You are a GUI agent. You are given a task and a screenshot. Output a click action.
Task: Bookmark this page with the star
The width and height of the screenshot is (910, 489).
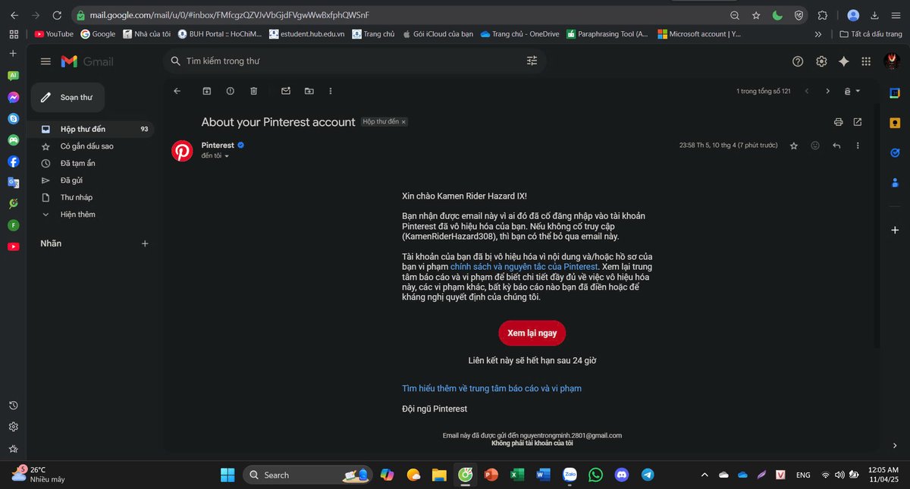756,15
